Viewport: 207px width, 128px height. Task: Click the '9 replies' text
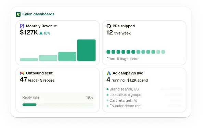[47, 80]
